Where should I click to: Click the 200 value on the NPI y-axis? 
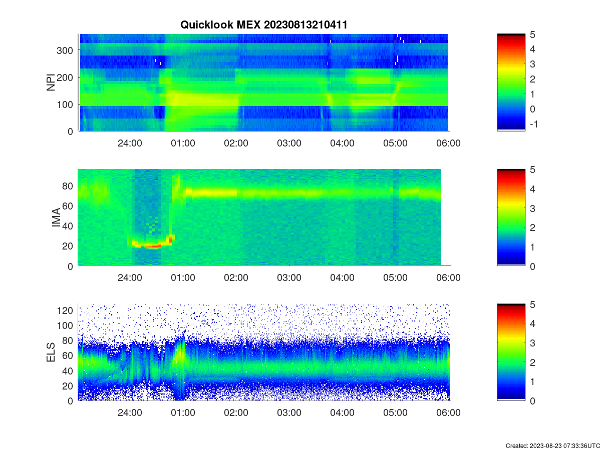[x=66, y=77]
